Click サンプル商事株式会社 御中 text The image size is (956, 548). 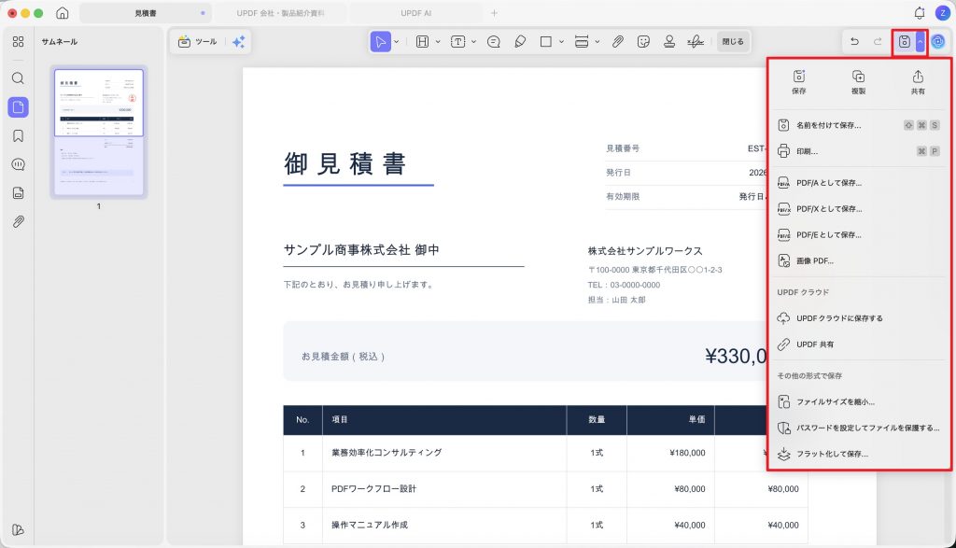pos(361,250)
